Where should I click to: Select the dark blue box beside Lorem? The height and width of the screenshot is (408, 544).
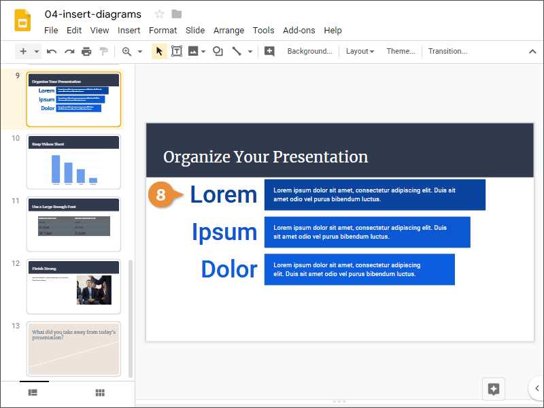(x=375, y=194)
